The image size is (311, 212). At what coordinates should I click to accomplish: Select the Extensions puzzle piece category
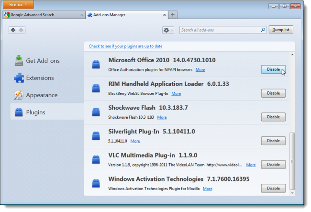click(34, 78)
